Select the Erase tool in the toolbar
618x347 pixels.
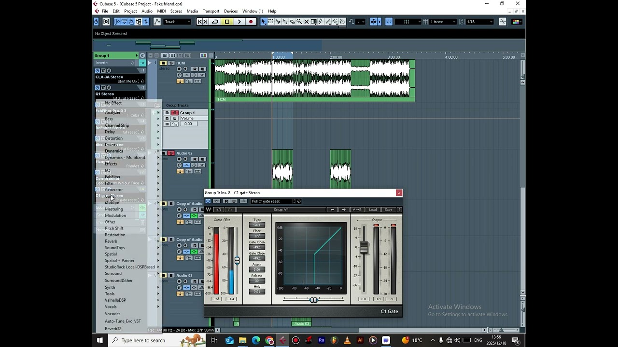292,22
